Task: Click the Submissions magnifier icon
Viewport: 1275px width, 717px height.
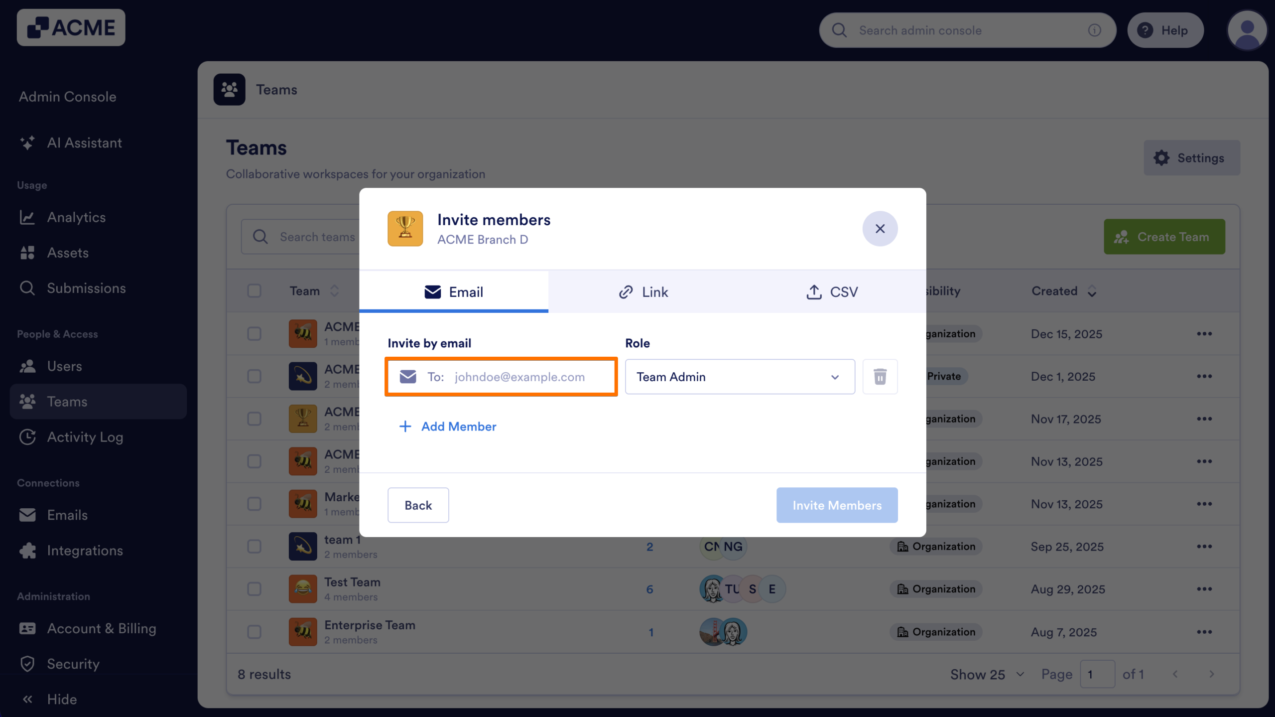Action: [x=28, y=288]
